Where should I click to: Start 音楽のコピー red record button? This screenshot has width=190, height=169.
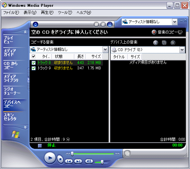(x=154, y=32)
